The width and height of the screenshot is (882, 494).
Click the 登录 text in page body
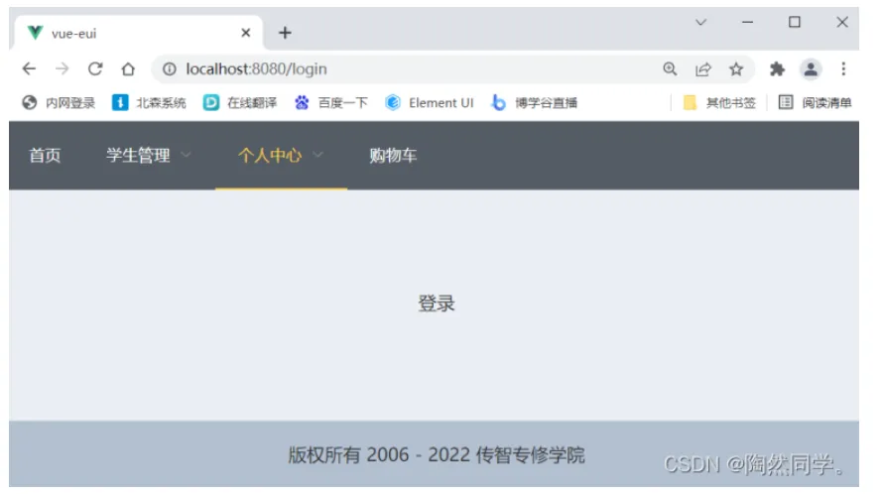tap(437, 304)
